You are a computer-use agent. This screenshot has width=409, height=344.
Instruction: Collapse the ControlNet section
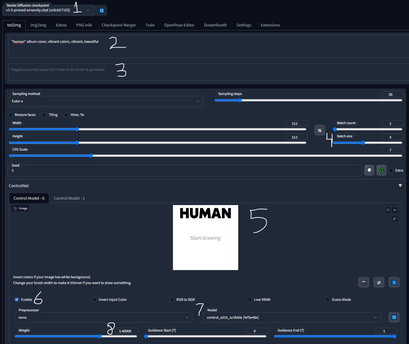tap(400, 186)
